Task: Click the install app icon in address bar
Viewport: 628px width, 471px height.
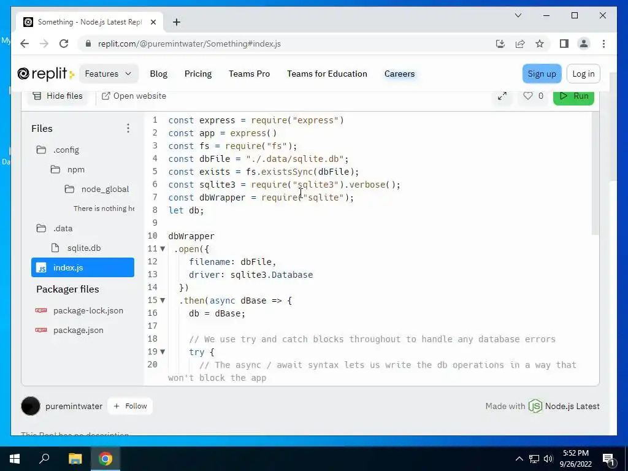Action: click(500, 44)
